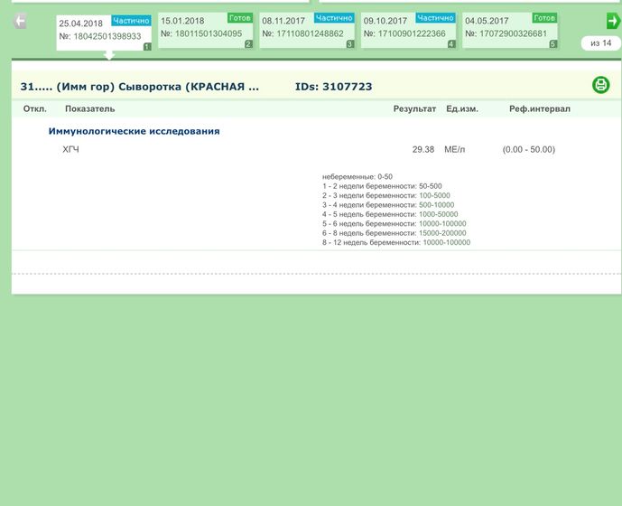The height and width of the screenshot is (506, 622).
Task: Click the 'Реф.интервал' column header
Action: [540, 109]
